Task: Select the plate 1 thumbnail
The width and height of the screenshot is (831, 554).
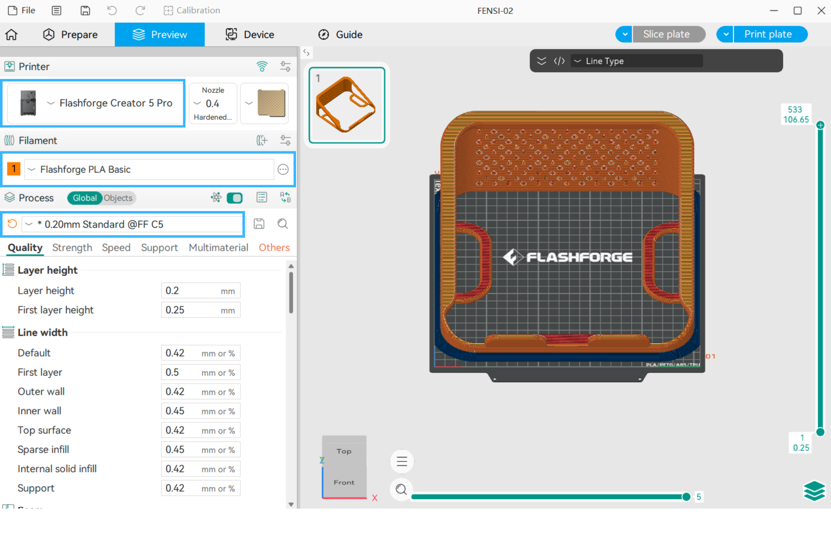Action: (347, 105)
